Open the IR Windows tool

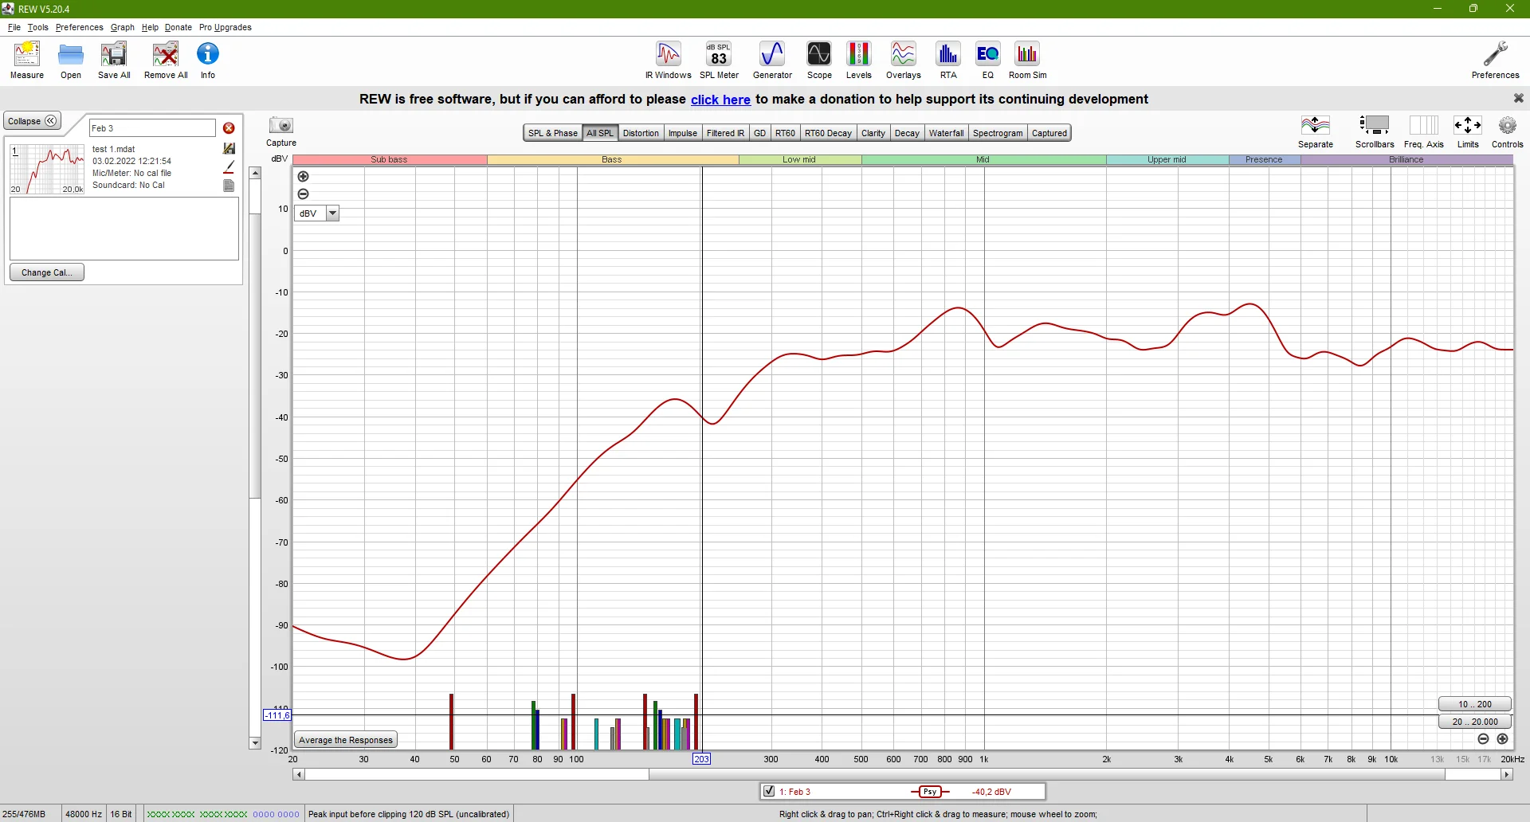pyautogui.click(x=669, y=61)
